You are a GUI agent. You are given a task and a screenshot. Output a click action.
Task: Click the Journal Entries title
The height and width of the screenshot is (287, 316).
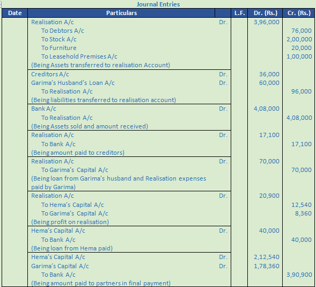tap(158, 4)
